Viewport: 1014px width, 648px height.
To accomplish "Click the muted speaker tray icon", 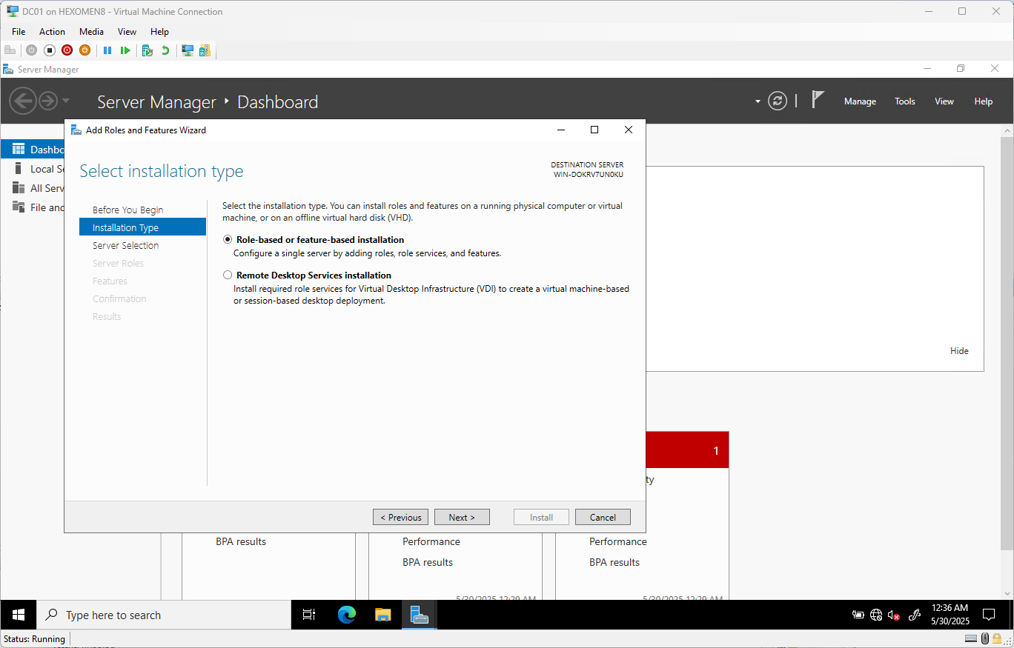I will click(894, 615).
